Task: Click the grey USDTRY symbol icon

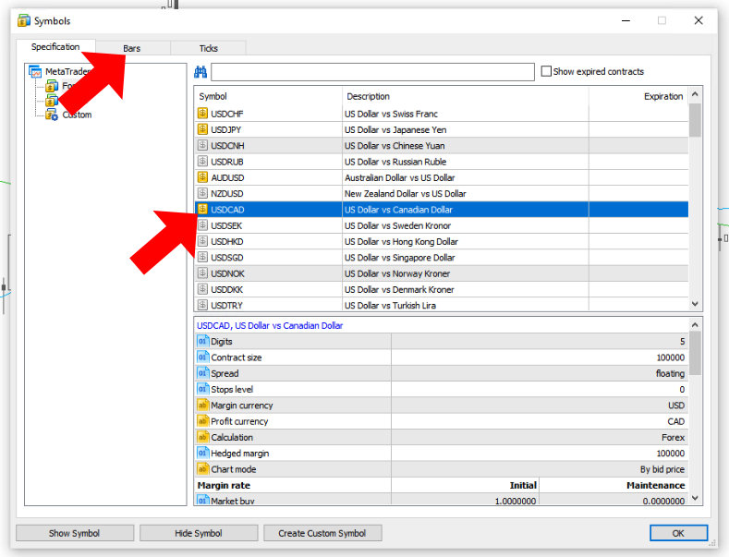Action: [x=203, y=305]
